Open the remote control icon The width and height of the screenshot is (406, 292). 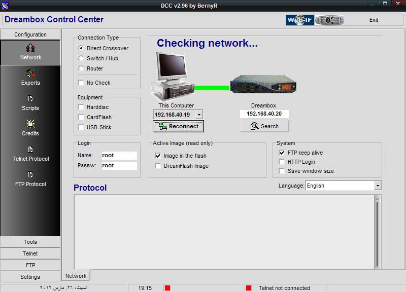coord(329,20)
